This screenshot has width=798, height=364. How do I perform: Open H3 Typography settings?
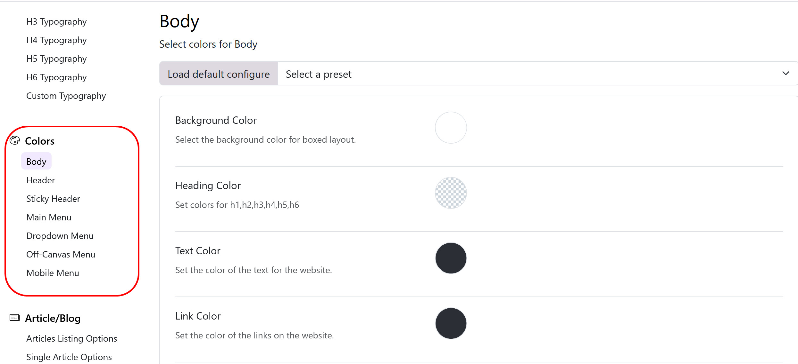tap(56, 21)
